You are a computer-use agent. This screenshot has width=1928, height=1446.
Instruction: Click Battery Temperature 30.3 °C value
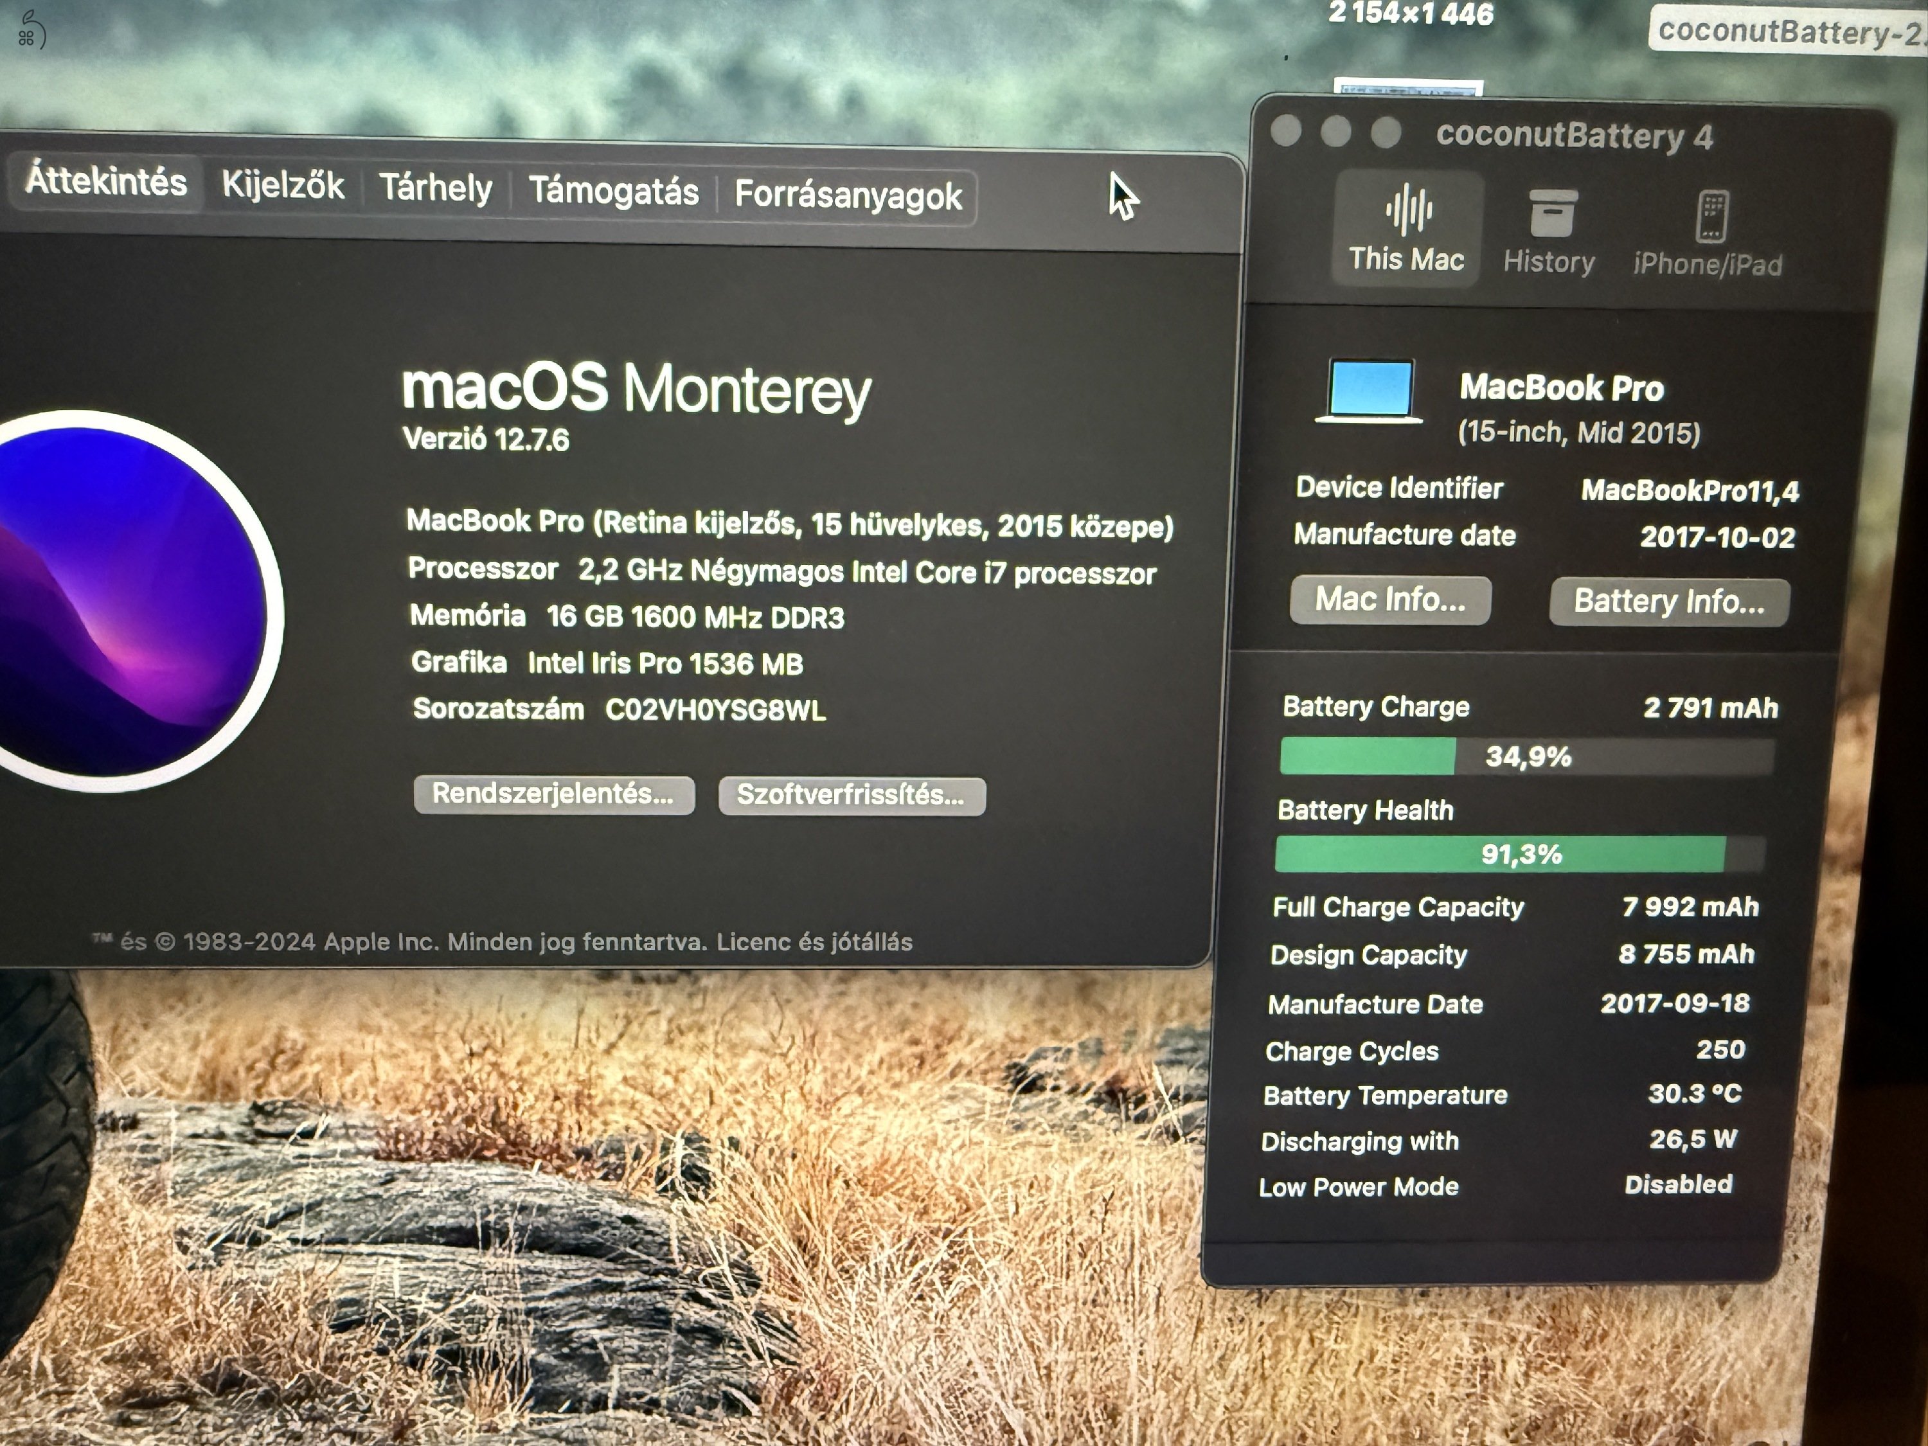[1695, 1094]
